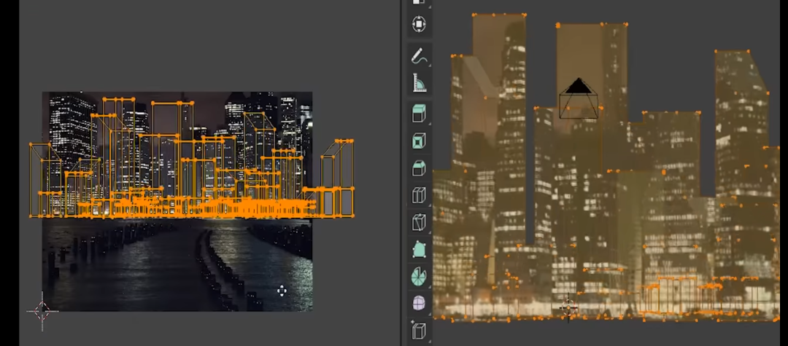Click empty gray space above the reference image
The height and width of the screenshot is (346, 788).
175,44
